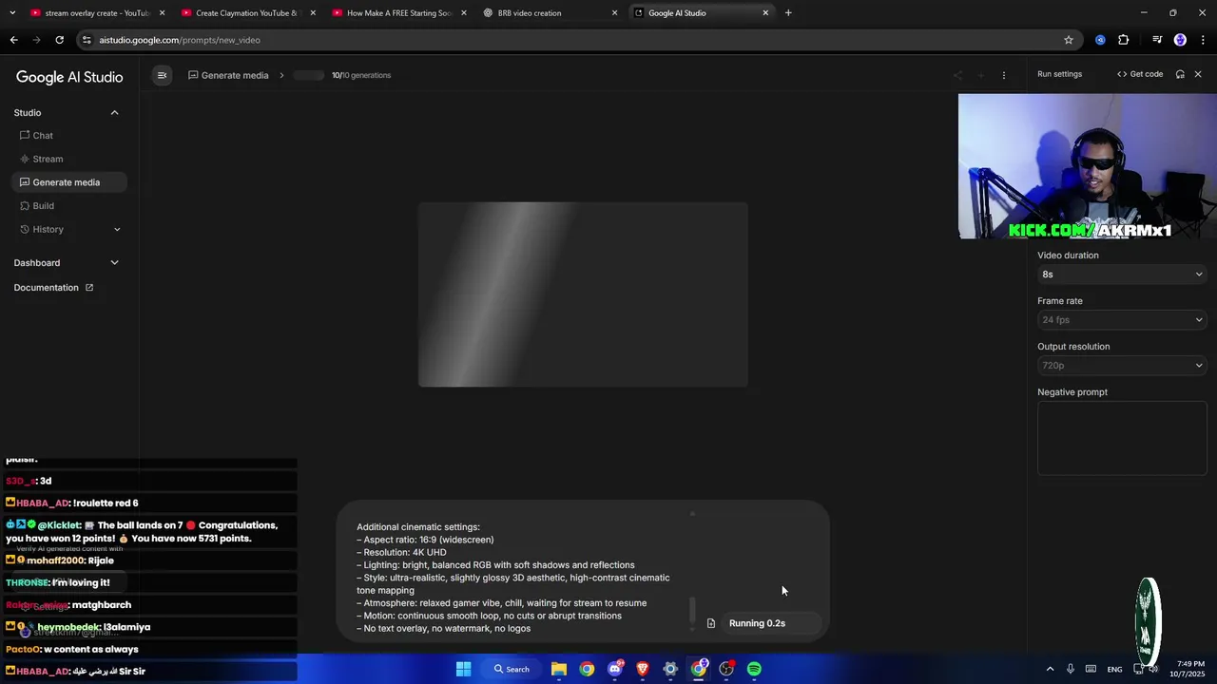The width and height of the screenshot is (1217, 684).
Task: Click the Run settings heading
Action: (1059, 74)
